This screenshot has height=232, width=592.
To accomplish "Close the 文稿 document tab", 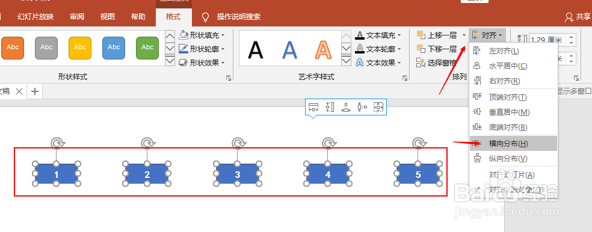I will tap(19, 91).
